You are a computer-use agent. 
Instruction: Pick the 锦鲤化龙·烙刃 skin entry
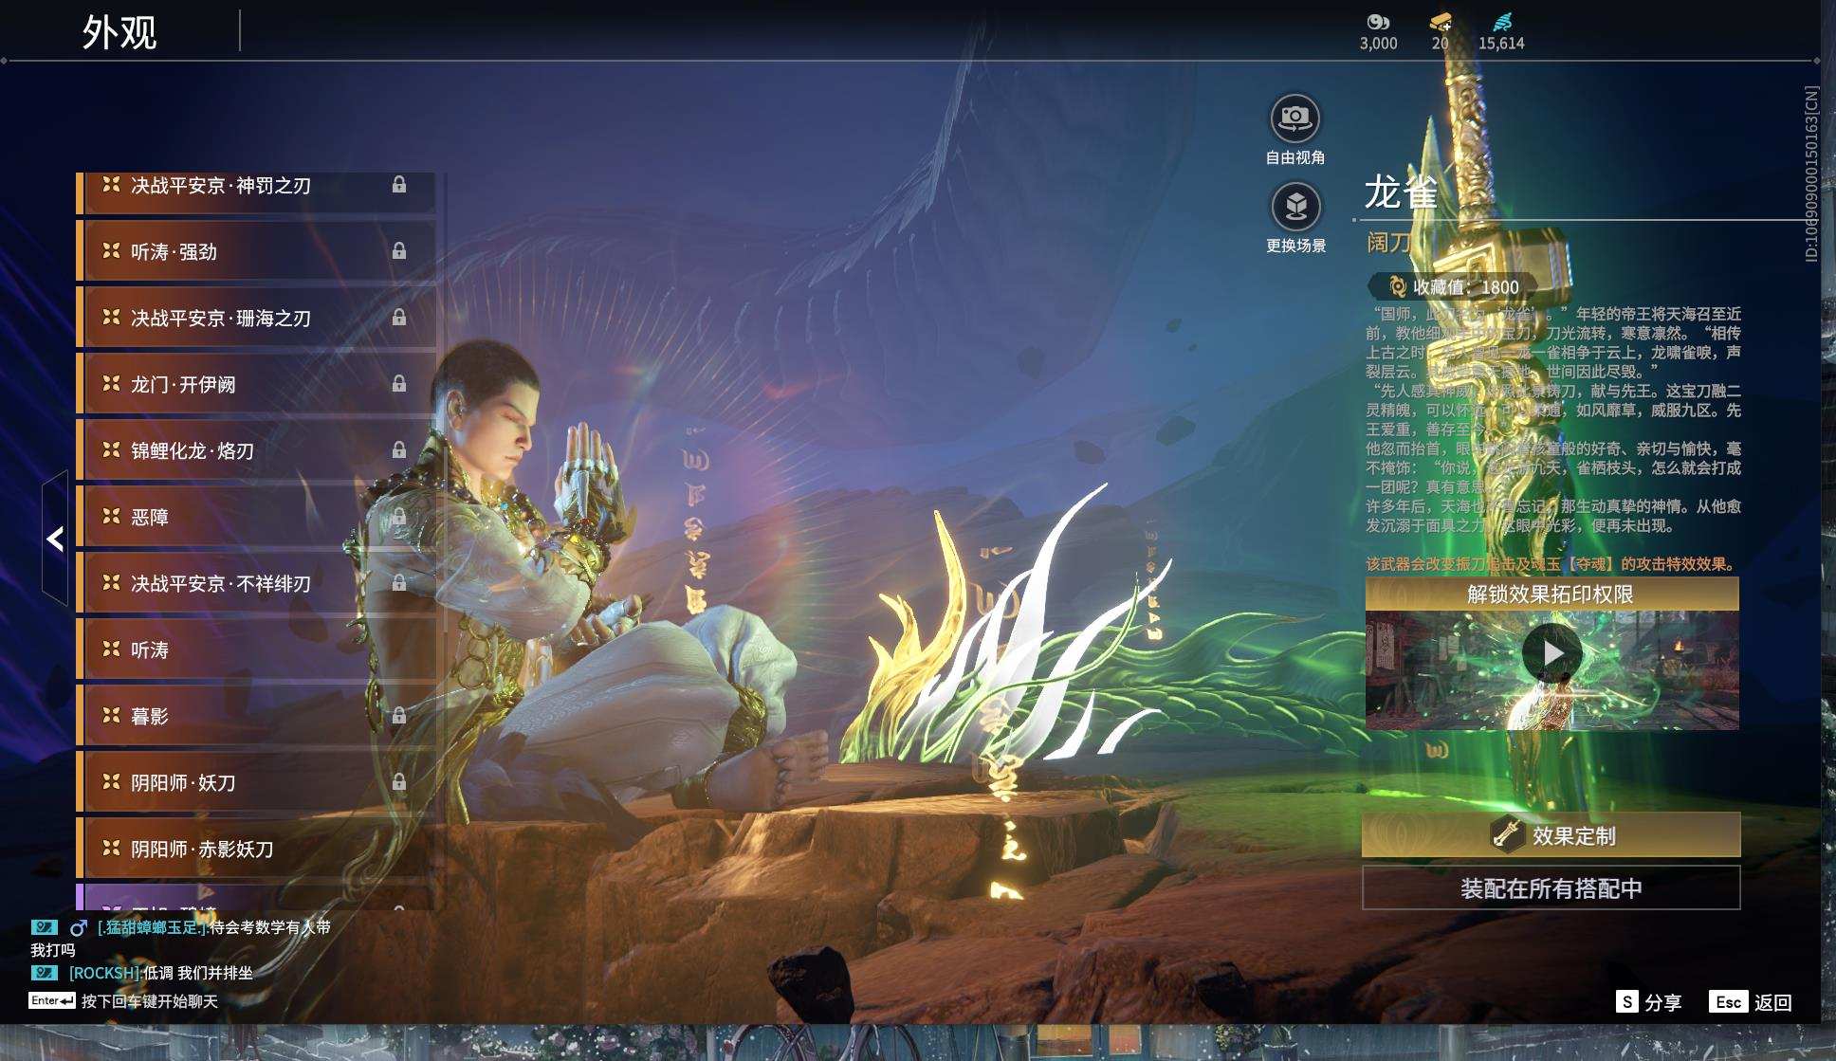click(x=256, y=450)
